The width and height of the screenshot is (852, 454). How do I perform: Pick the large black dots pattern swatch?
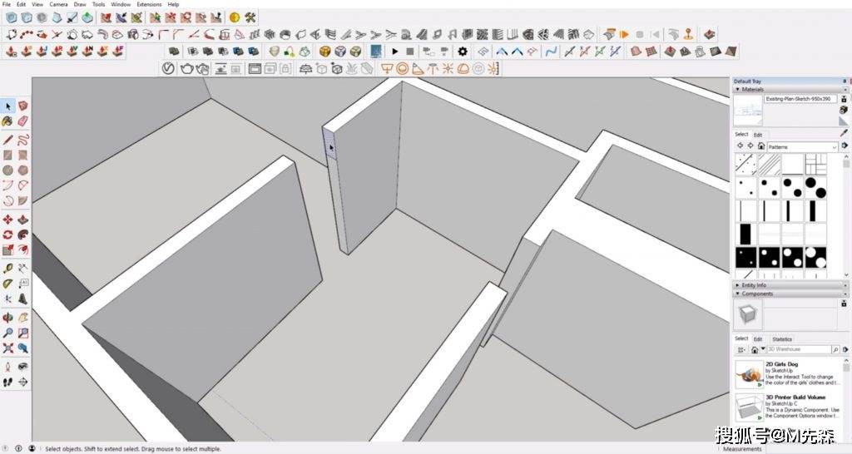815,187
